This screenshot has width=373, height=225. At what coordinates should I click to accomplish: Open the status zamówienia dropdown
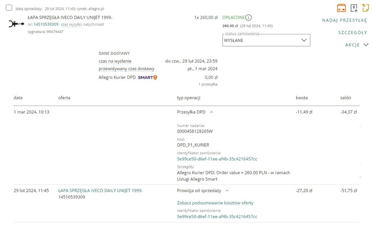click(x=266, y=40)
